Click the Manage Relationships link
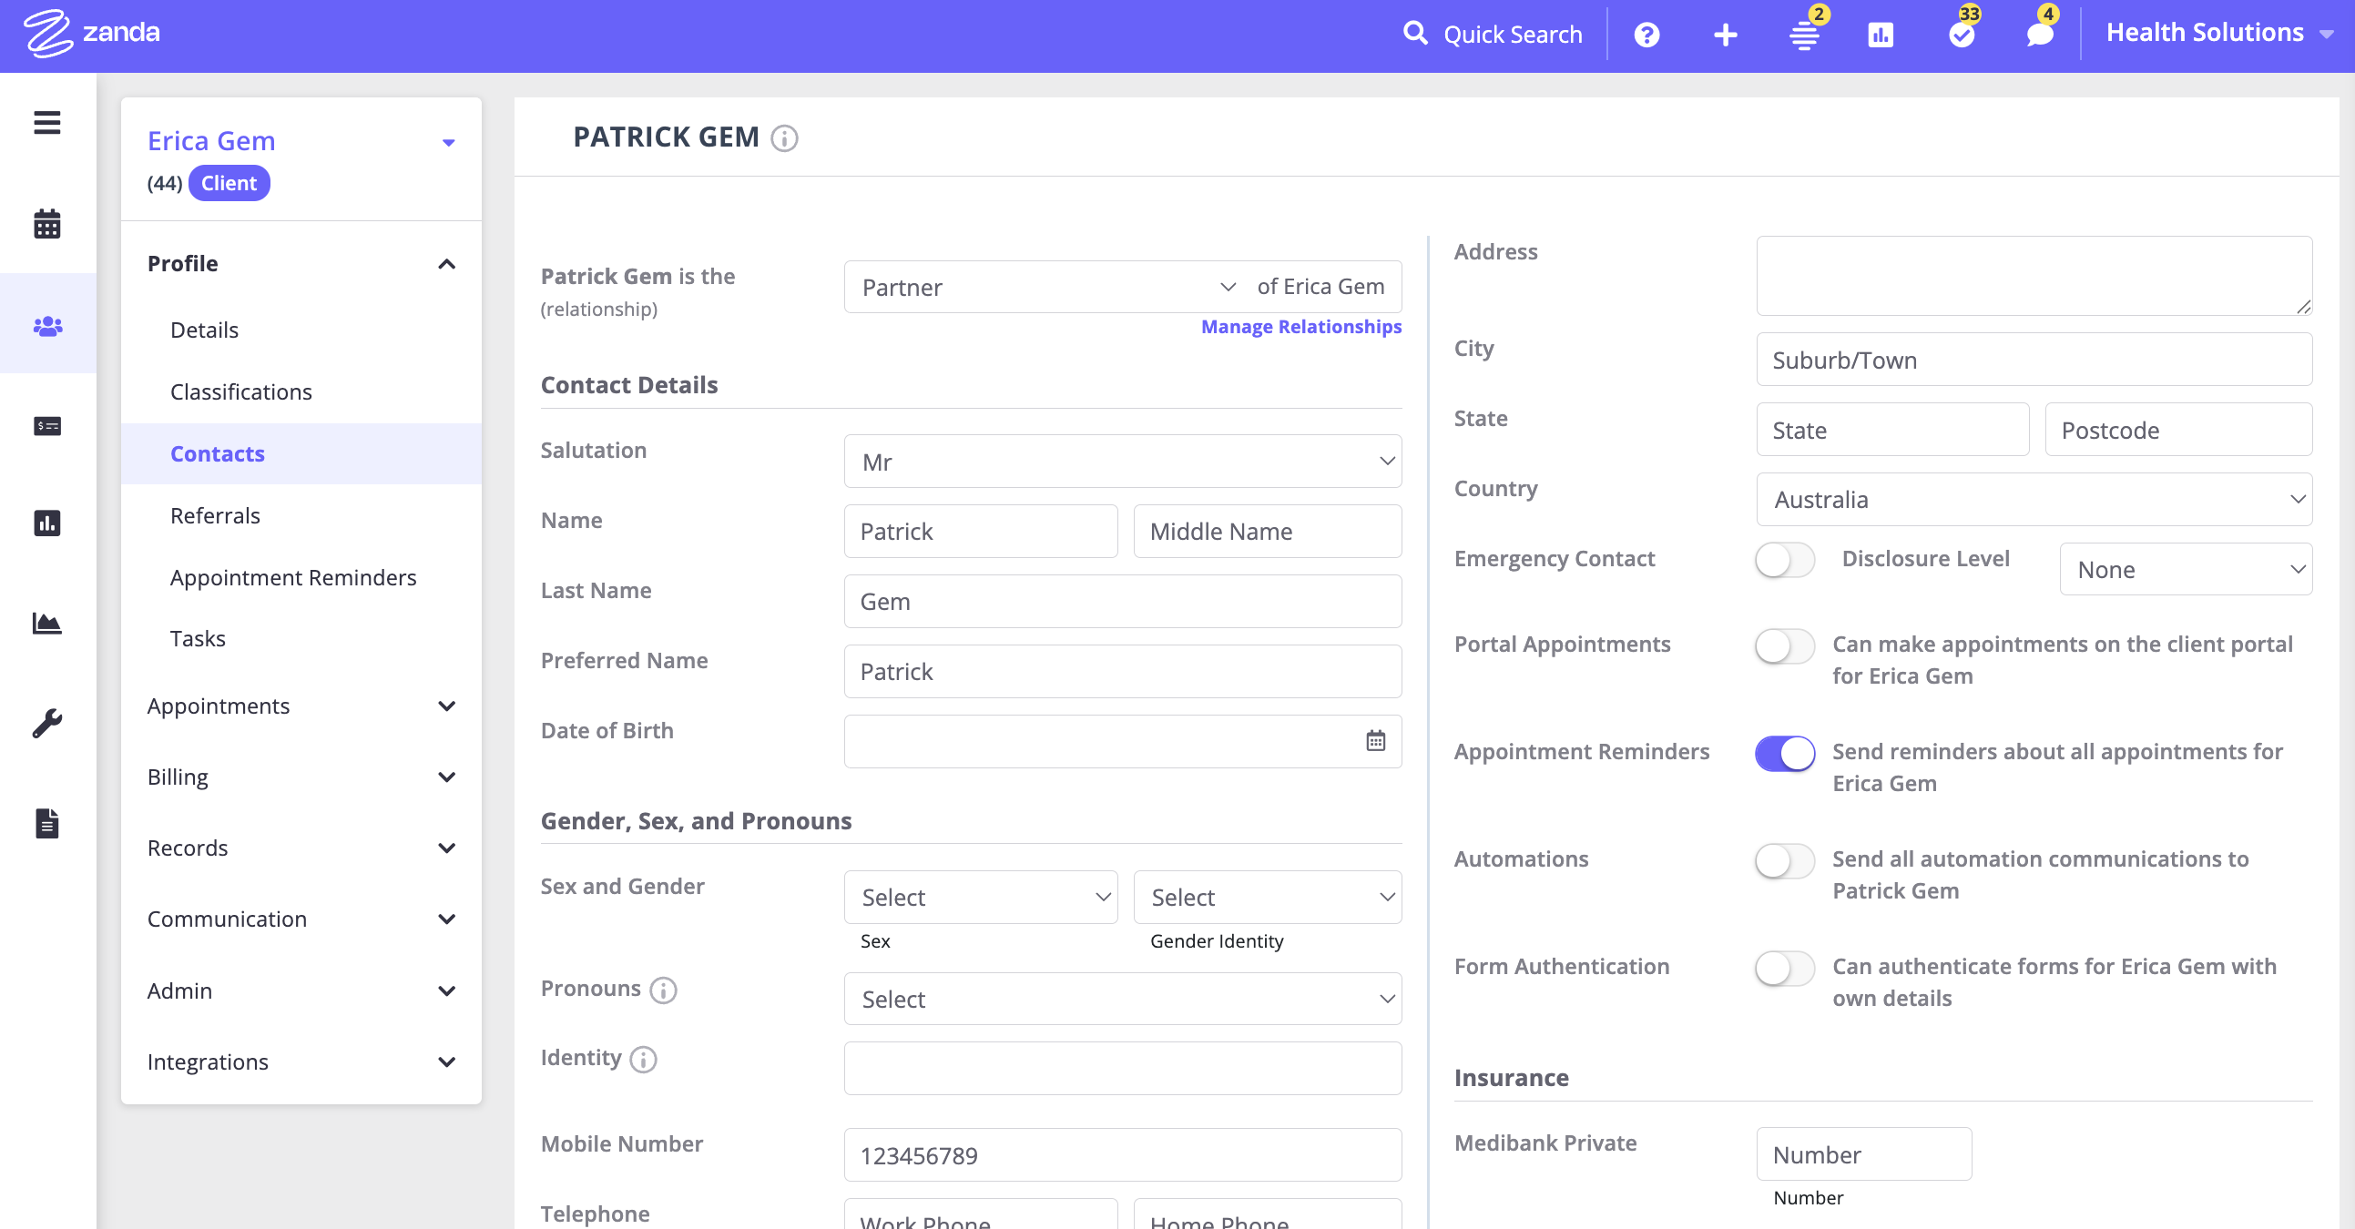The image size is (2355, 1229). 1300,326
